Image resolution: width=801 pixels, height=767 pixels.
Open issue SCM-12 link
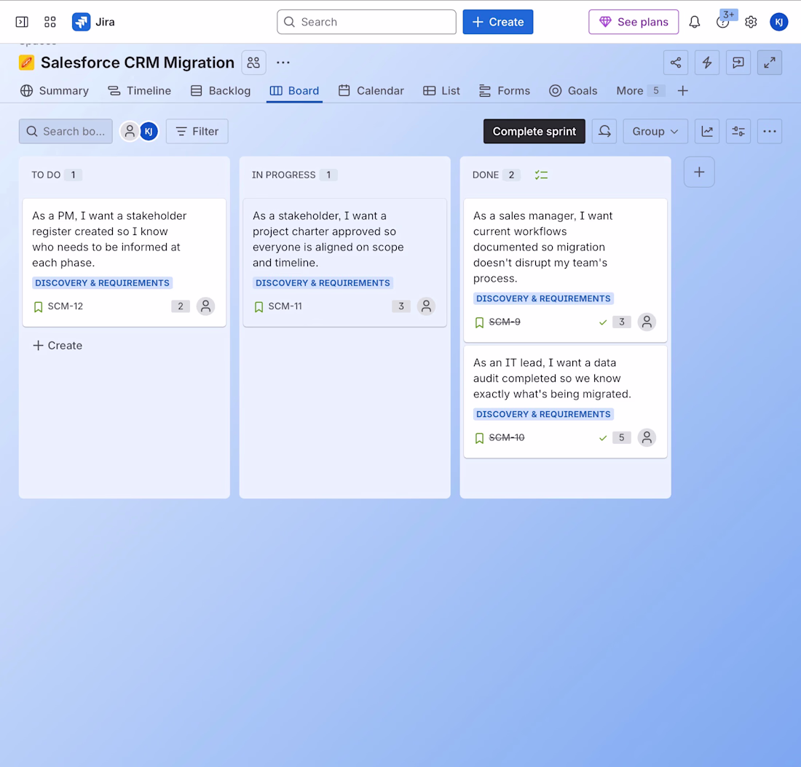point(66,306)
